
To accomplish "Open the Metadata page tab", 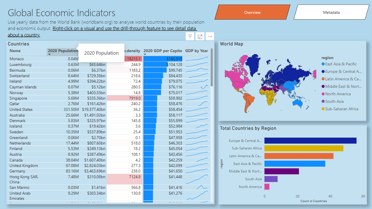I will tap(331, 12).
